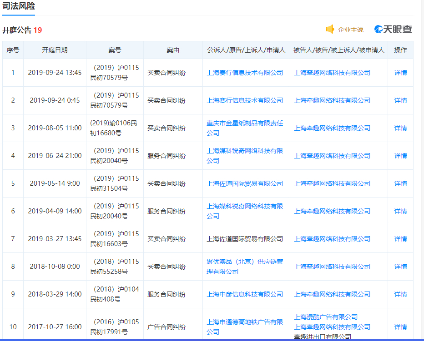
Task: Click the 开庭日期 column header
Action: [55, 50]
